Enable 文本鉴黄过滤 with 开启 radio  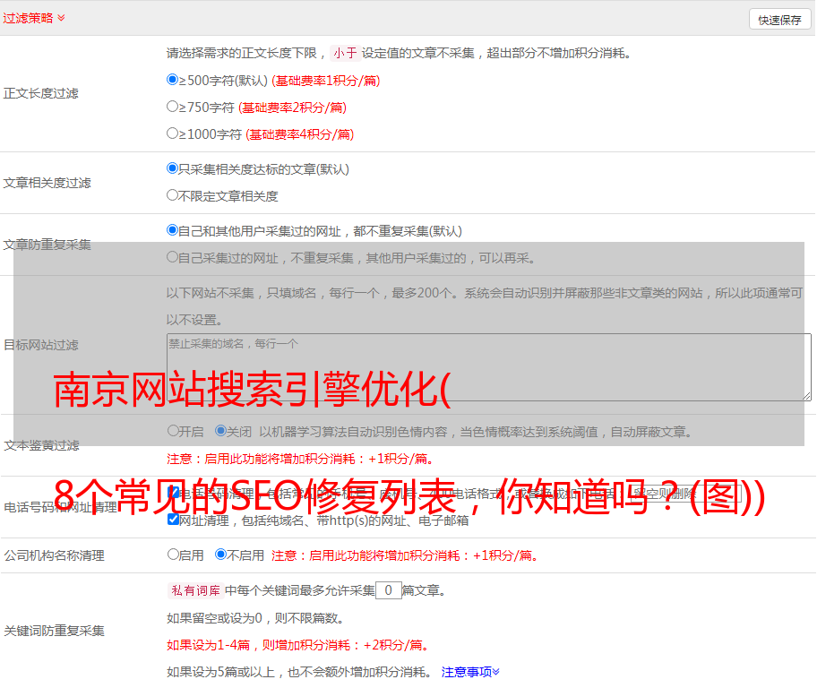point(173,431)
